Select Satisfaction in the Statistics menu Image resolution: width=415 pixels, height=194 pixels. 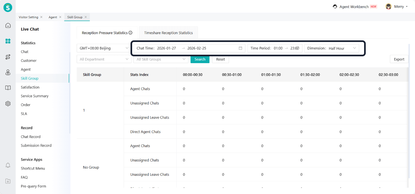click(x=30, y=87)
